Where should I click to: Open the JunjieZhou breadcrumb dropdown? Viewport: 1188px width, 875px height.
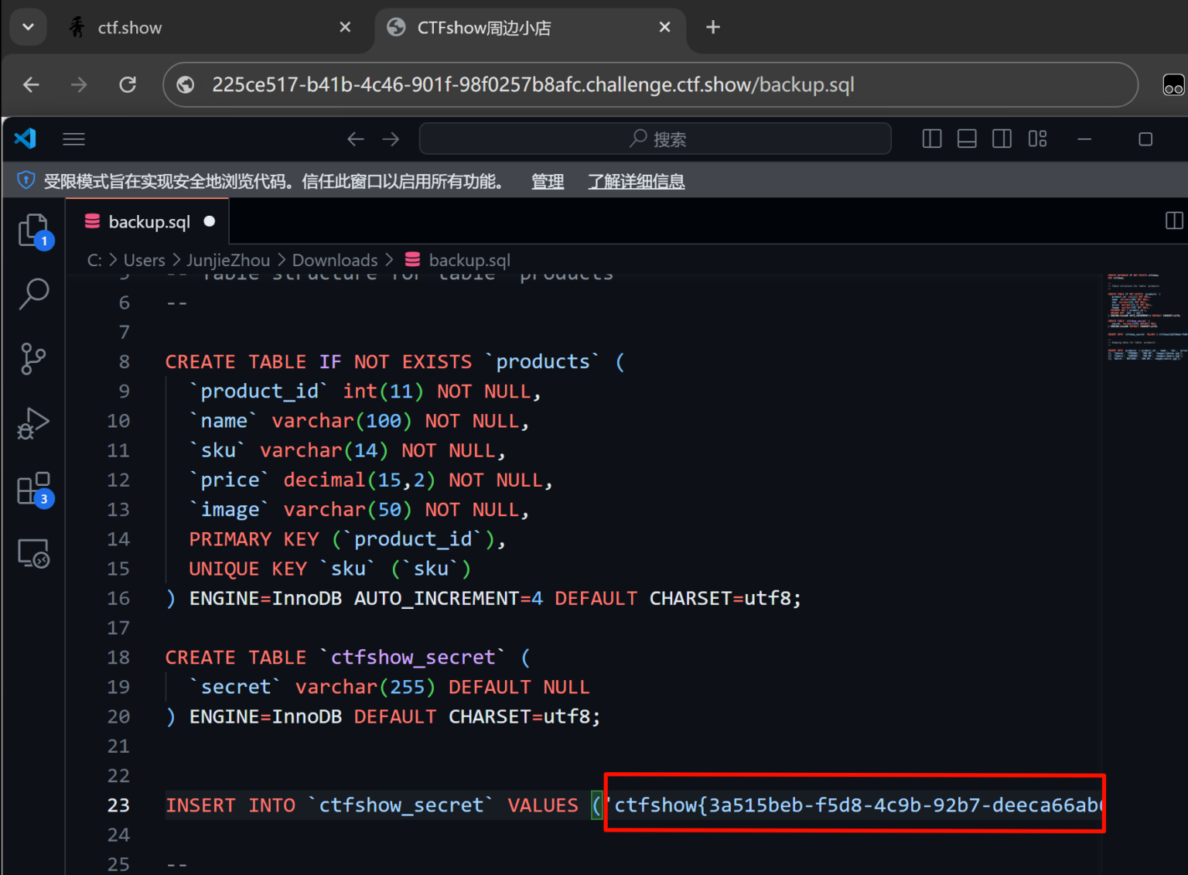point(228,260)
